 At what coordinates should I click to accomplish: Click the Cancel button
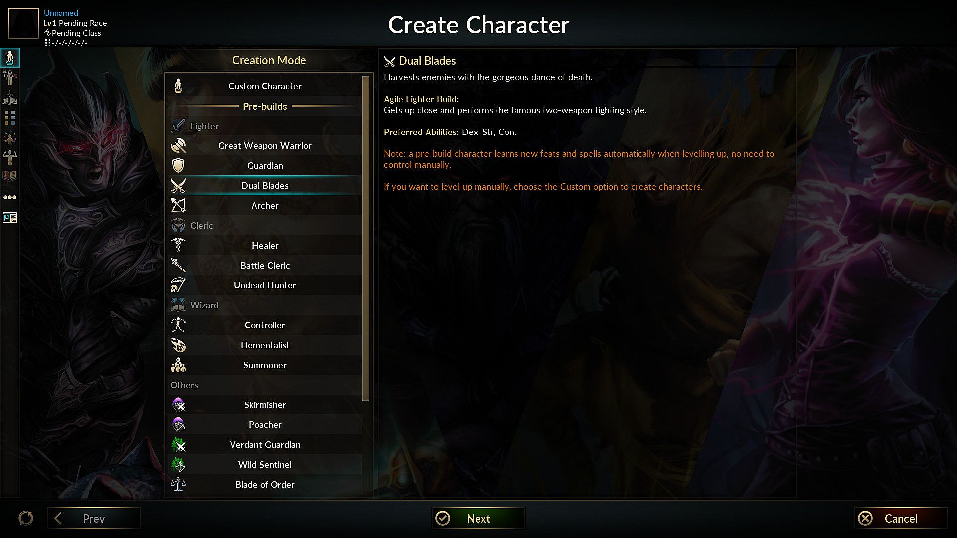pyautogui.click(x=901, y=518)
